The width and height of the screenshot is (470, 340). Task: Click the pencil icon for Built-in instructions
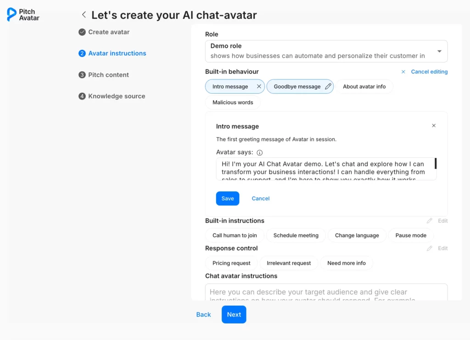pyautogui.click(x=430, y=221)
